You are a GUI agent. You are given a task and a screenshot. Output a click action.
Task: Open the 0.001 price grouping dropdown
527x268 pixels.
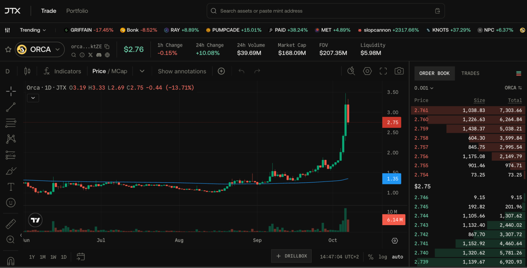(424, 88)
